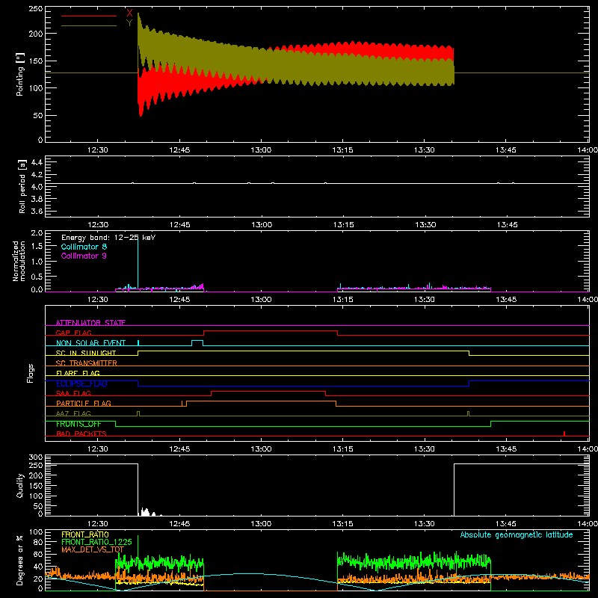
Task: Click the NON_SOLAR_EVENT flag label
Action: coord(90,343)
